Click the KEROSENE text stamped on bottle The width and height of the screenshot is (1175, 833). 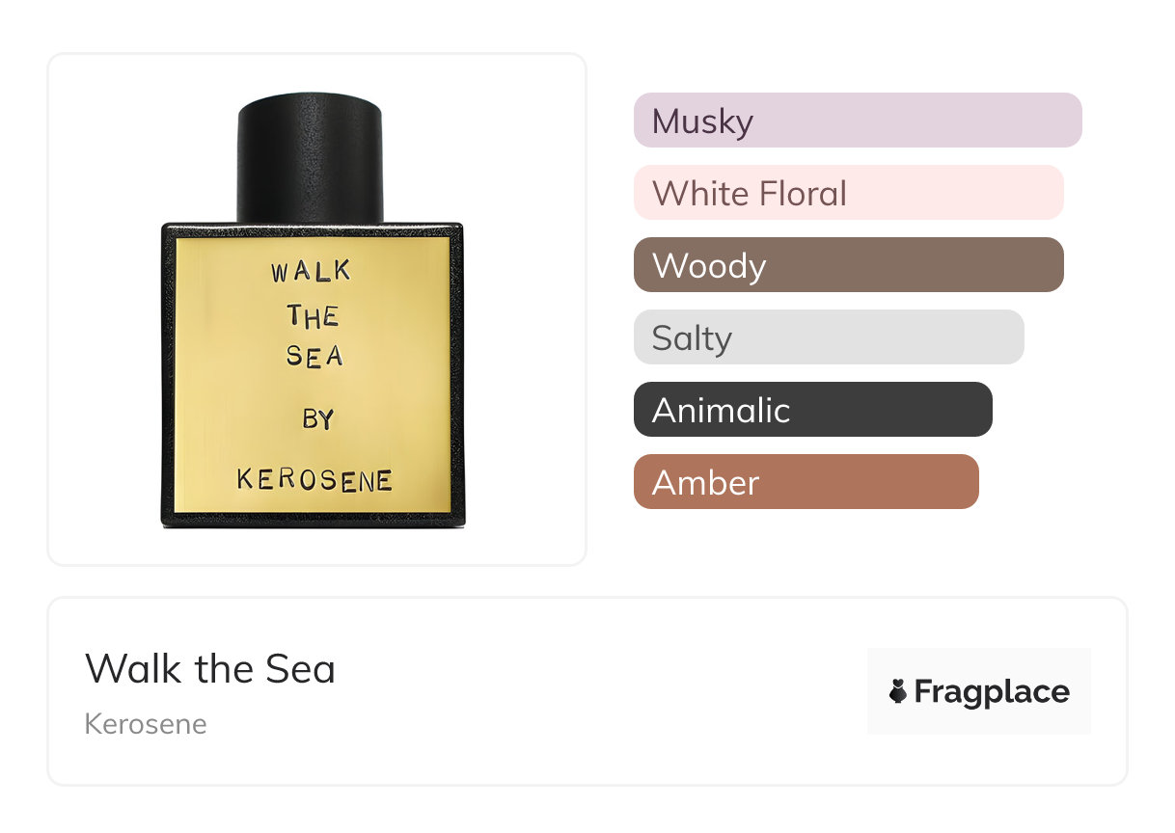[314, 479]
